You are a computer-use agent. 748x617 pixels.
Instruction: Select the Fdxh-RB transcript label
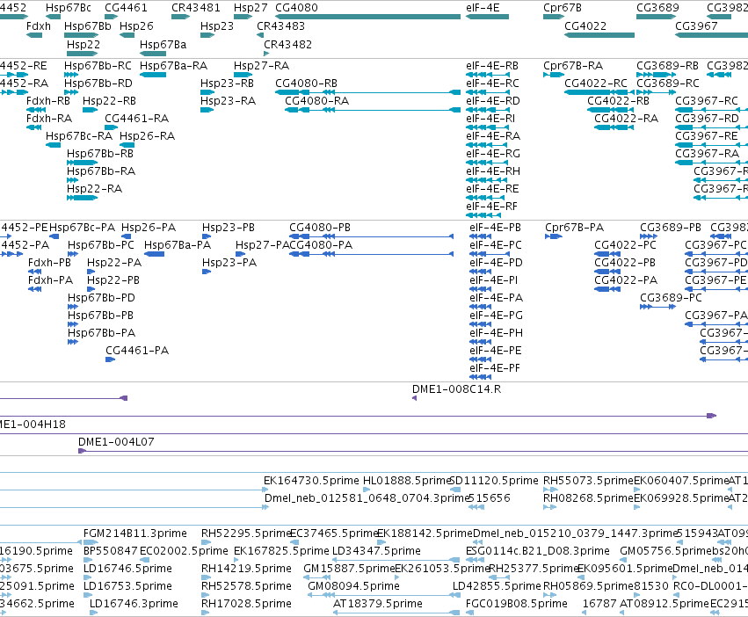tap(48, 101)
